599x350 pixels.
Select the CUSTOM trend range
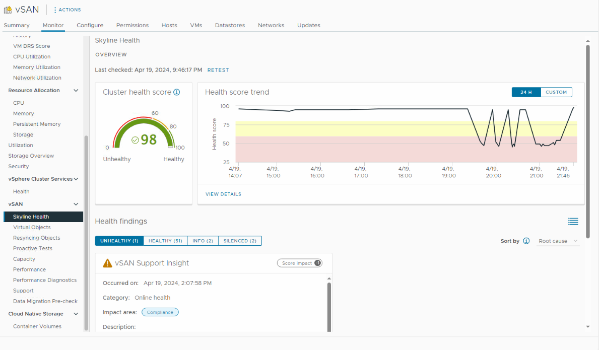(556, 92)
